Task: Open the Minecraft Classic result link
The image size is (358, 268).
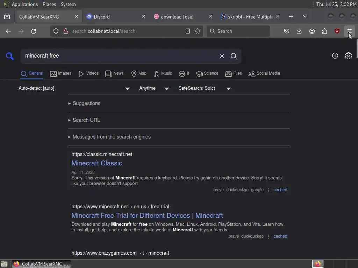Action: tap(97, 163)
